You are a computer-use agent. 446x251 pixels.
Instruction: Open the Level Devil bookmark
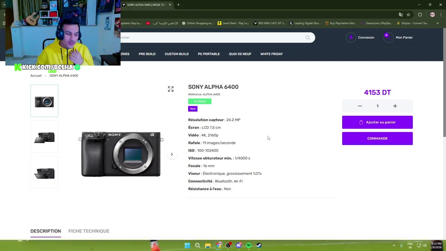point(233,23)
